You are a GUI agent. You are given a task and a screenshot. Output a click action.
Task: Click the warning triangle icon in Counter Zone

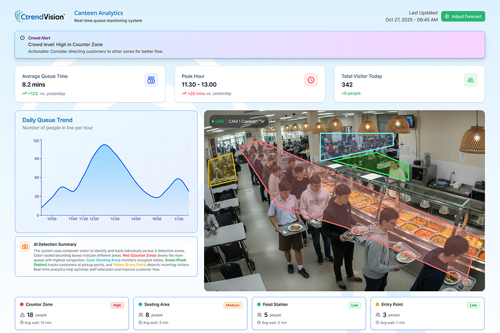pyautogui.click(x=22, y=315)
